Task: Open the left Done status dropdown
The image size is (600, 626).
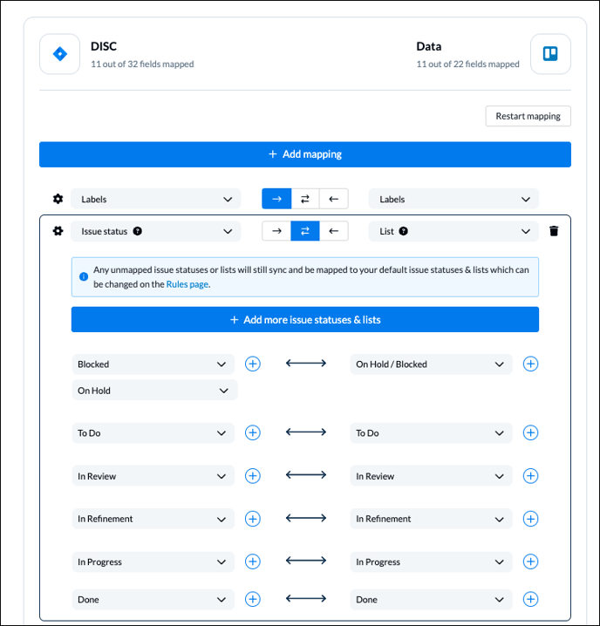Action: pos(153,599)
